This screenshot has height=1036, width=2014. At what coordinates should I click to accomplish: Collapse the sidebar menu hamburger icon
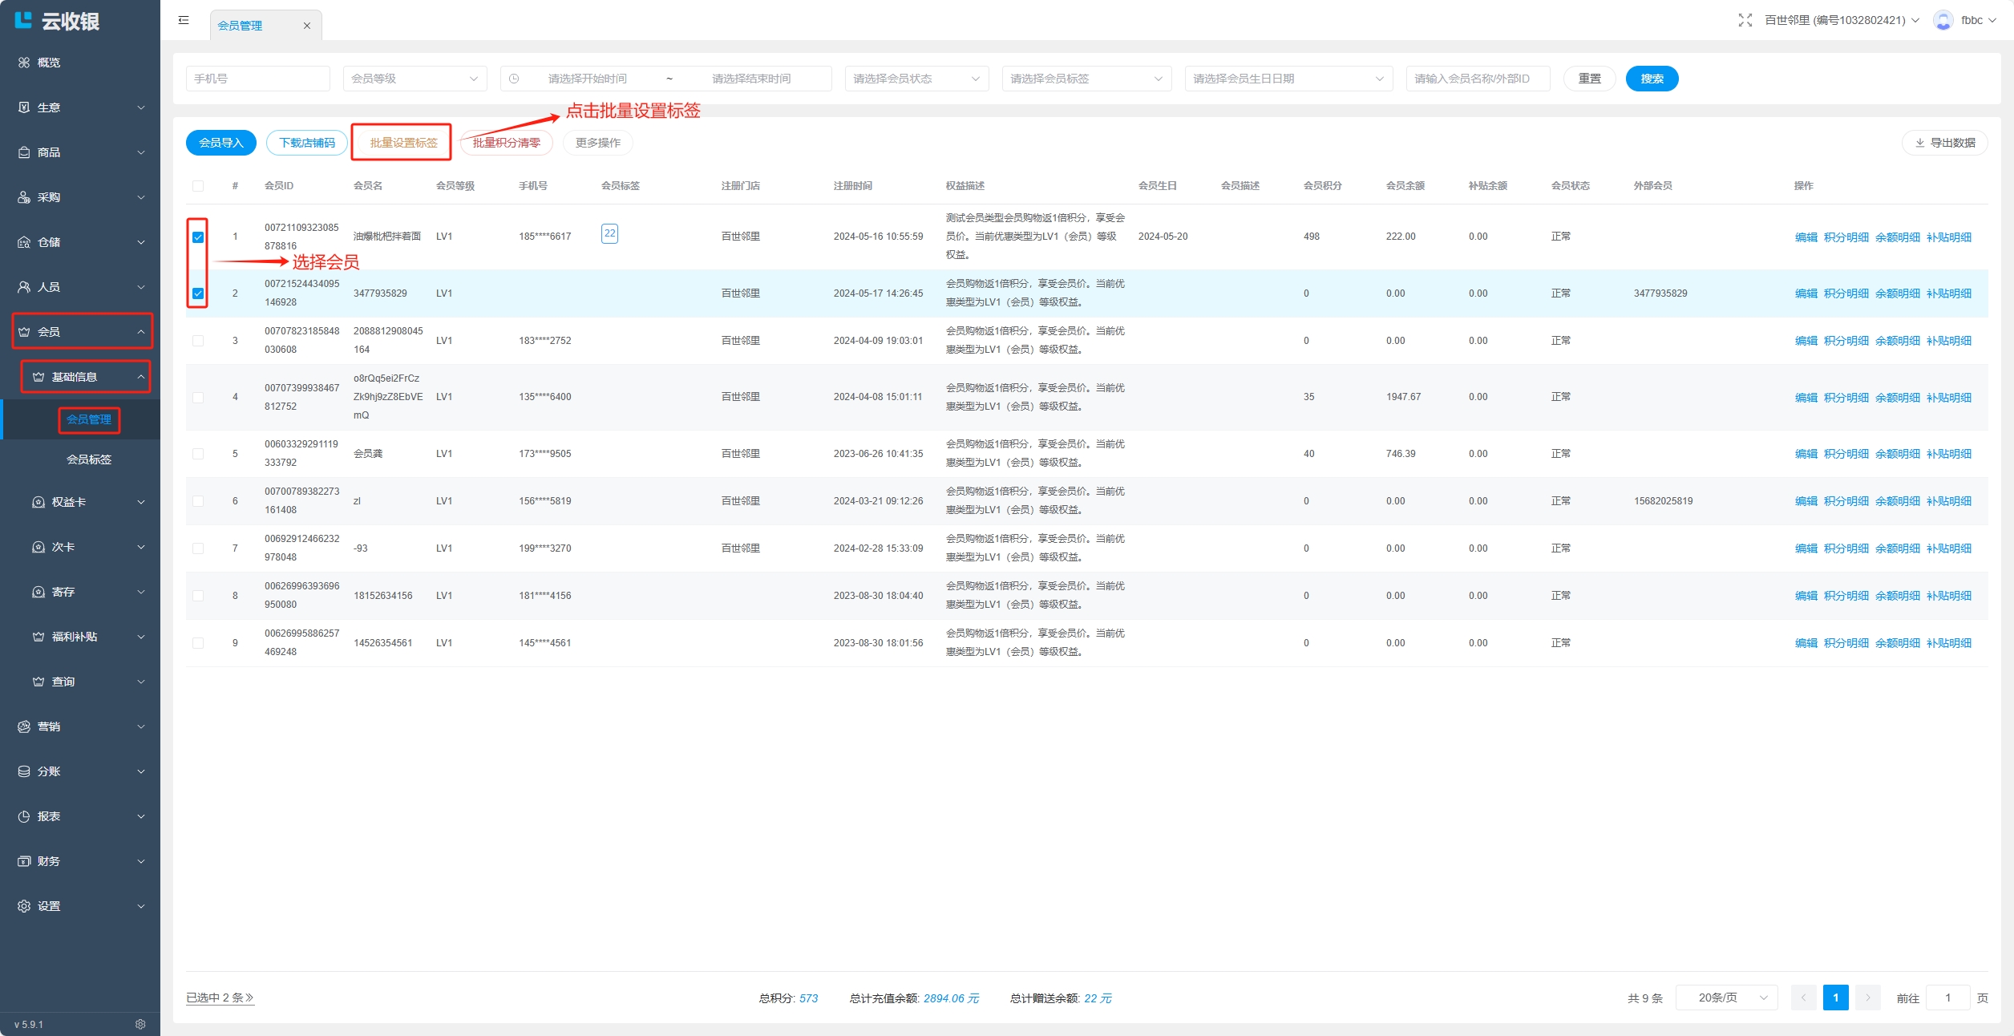(184, 20)
